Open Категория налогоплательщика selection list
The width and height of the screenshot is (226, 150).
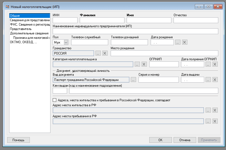click(x=137, y=64)
